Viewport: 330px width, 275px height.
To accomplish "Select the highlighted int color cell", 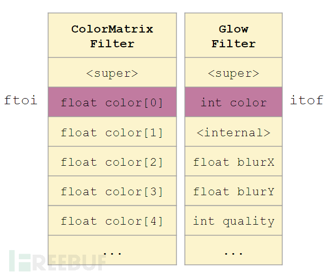I will click(x=233, y=102).
